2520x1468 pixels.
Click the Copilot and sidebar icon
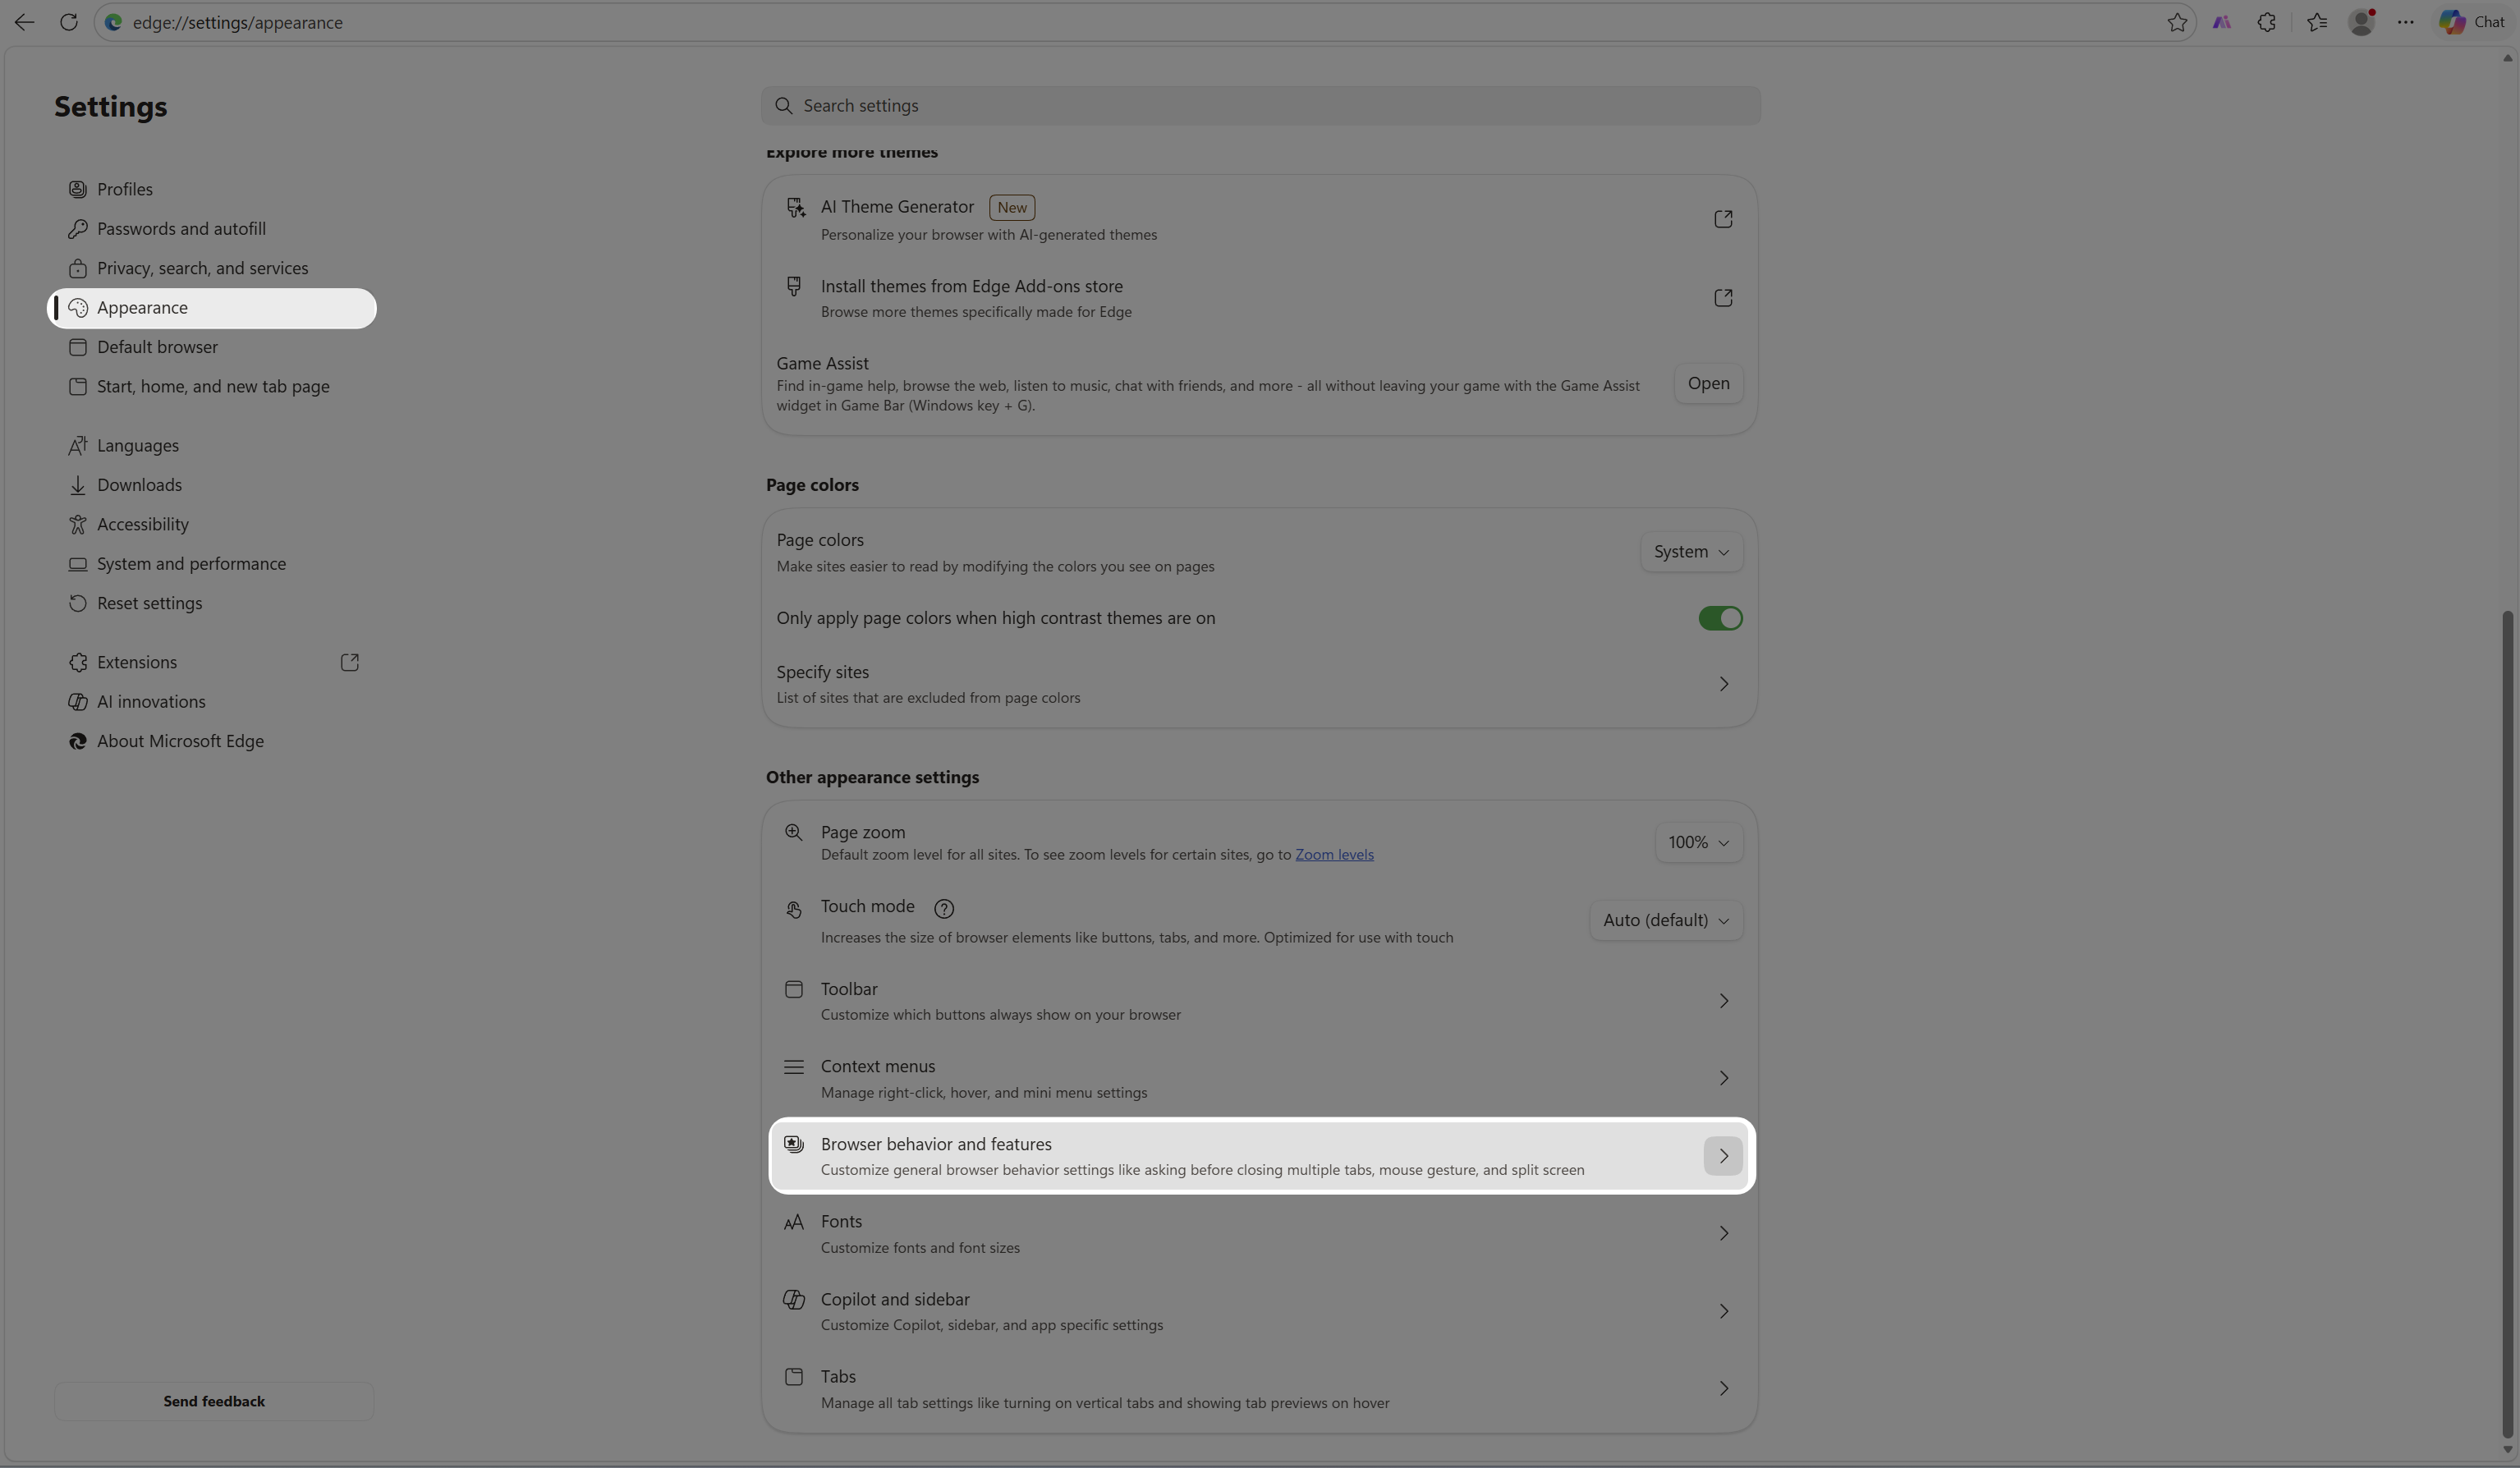793,1299
